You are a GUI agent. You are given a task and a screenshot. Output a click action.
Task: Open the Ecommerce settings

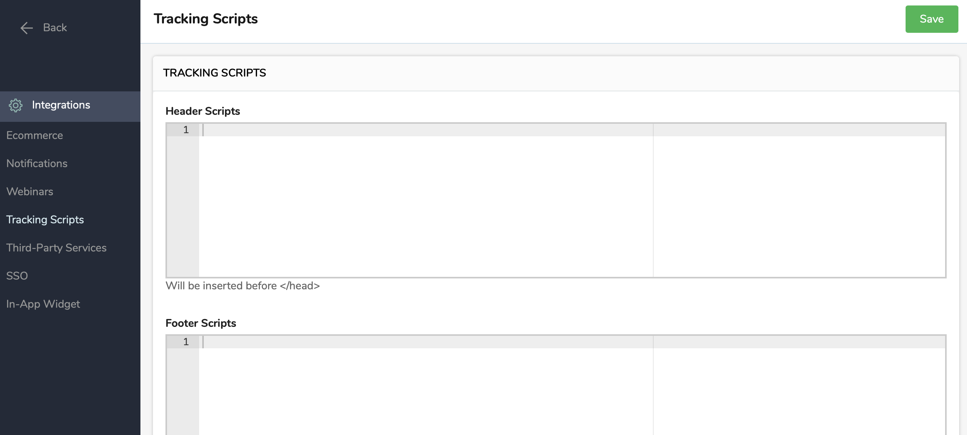(34, 135)
